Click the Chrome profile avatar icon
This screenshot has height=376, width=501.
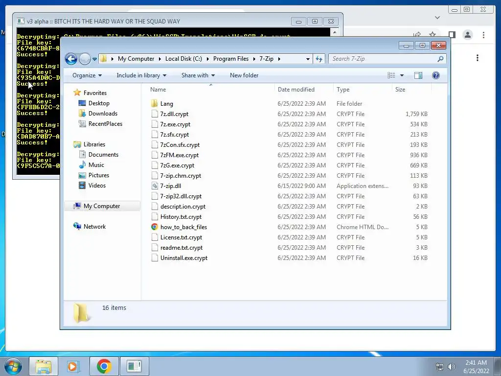(468, 35)
